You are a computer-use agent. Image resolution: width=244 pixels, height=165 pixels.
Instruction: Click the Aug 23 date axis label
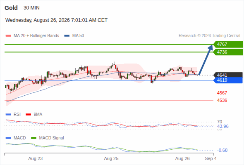click(36, 159)
